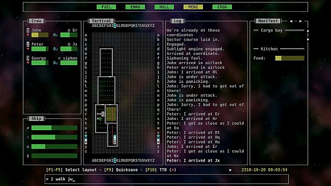Click the Kitchen section header
331x186 pixels.
(269, 49)
